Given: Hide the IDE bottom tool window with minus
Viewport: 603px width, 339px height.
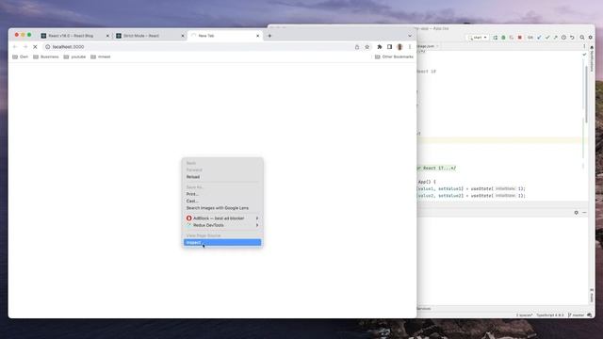Looking at the screenshot, I should point(584,213).
